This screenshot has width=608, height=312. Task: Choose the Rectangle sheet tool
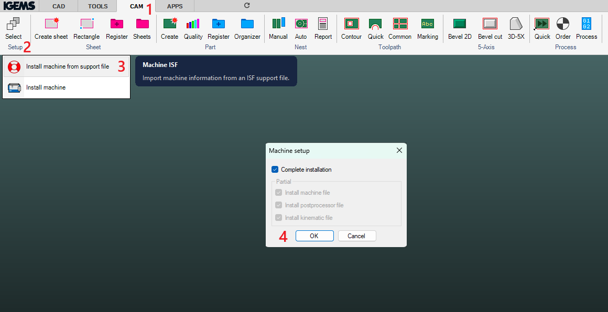point(86,24)
